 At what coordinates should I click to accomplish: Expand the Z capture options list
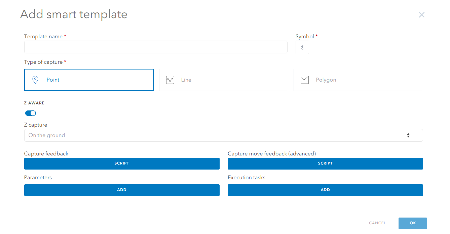point(223,135)
